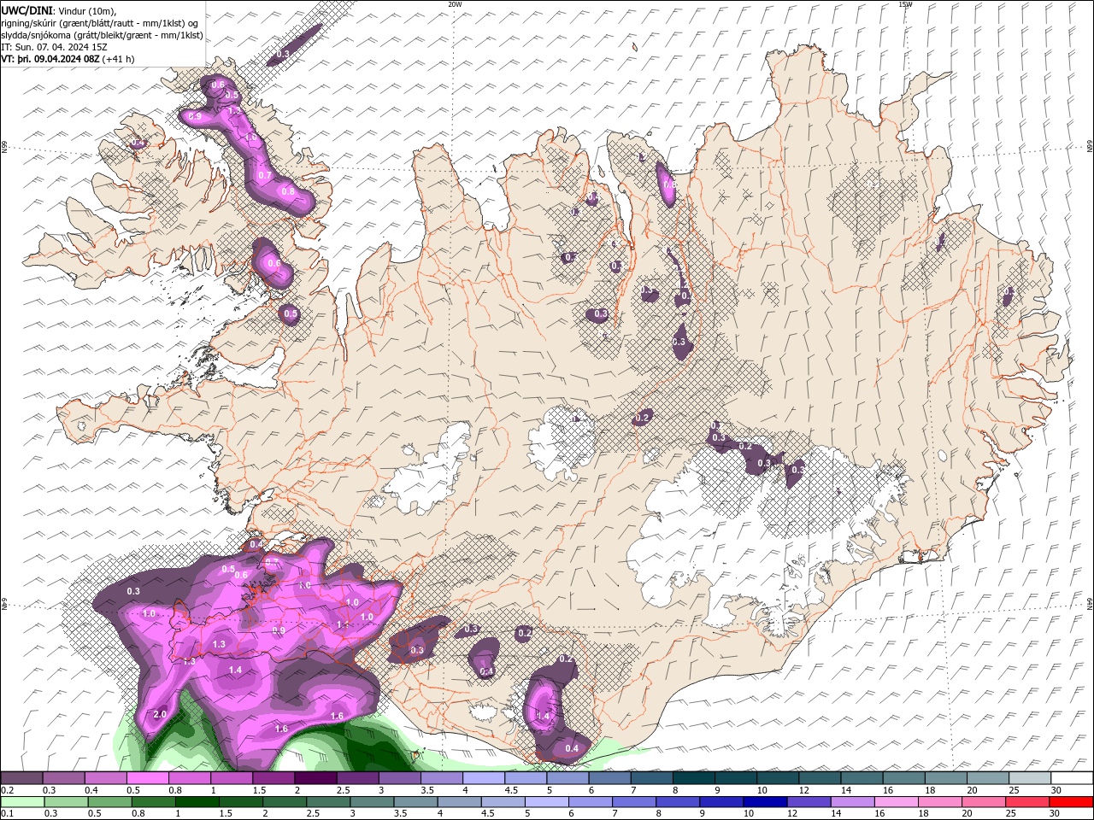
Task: Select the medium green 0.5 rain swatch
Action: click(109, 802)
